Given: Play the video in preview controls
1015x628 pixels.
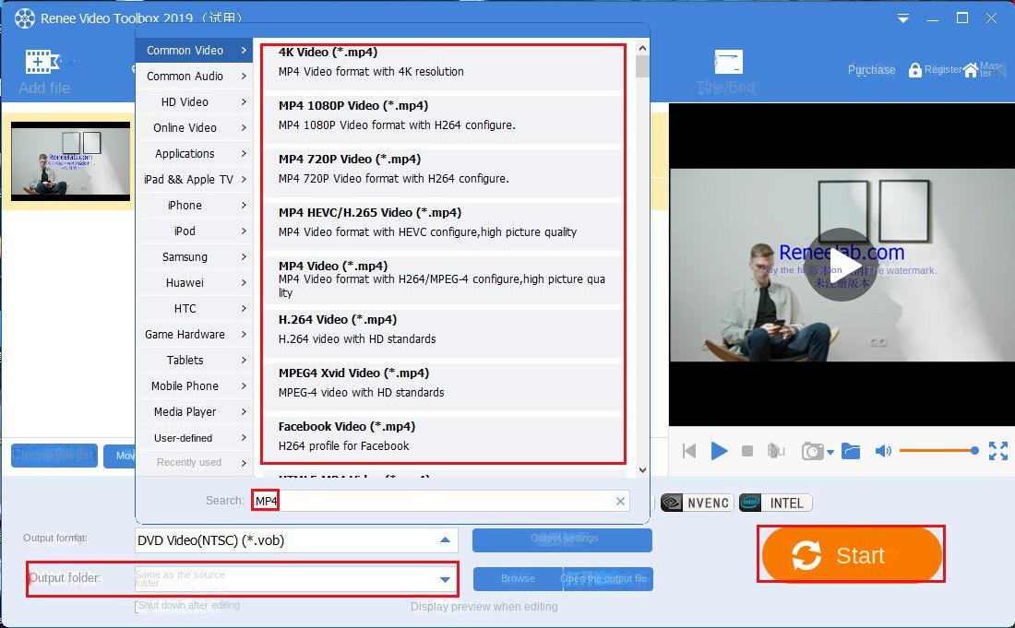Looking at the screenshot, I should point(719,451).
